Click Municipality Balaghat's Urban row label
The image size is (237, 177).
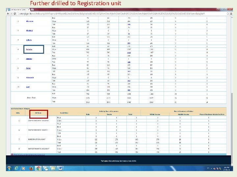[59, 139]
